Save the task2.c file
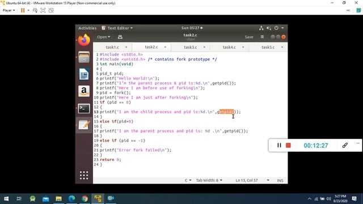The image size is (363, 204). [x=249, y=37]
